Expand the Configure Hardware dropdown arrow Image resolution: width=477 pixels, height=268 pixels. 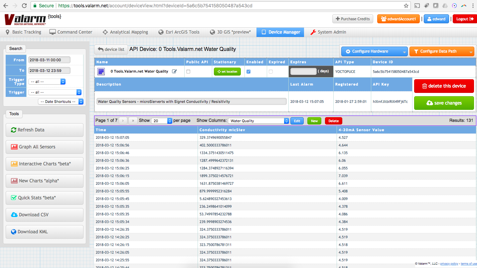click(x=404, y=52)
